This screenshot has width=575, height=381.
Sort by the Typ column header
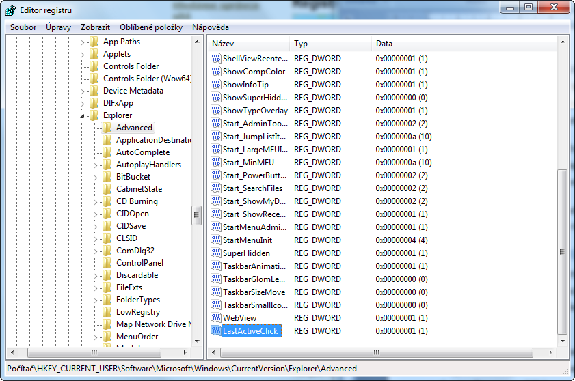click(330, 44)
